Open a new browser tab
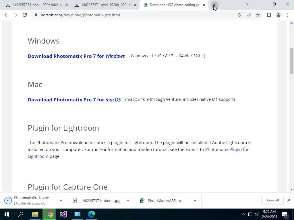Viewport: 294px width, 220px height. 214,5
